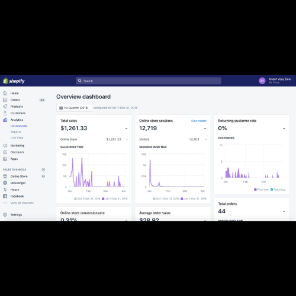Open the 1st Quarter (2018) date picker

click(74, 108)
